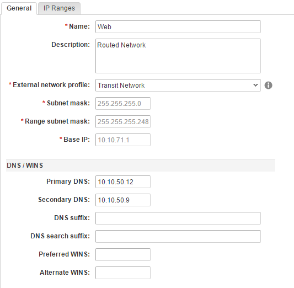Click the Name field containing Web
Image resolution: width=294 pixels, height=288 pixels.
[178, 27]
